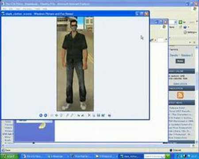Zoom in on the picture
199x159 pixels.
(67, 115)
